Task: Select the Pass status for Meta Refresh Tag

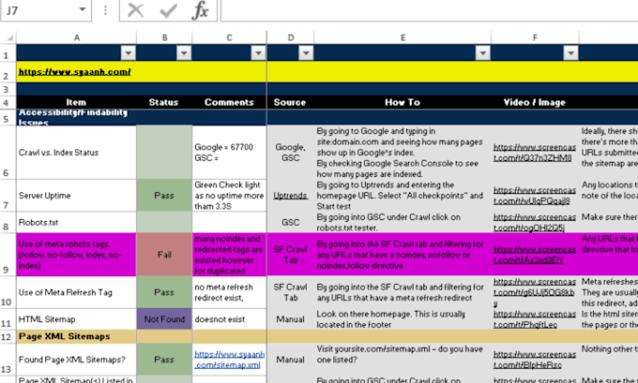Action: point(164,292)
